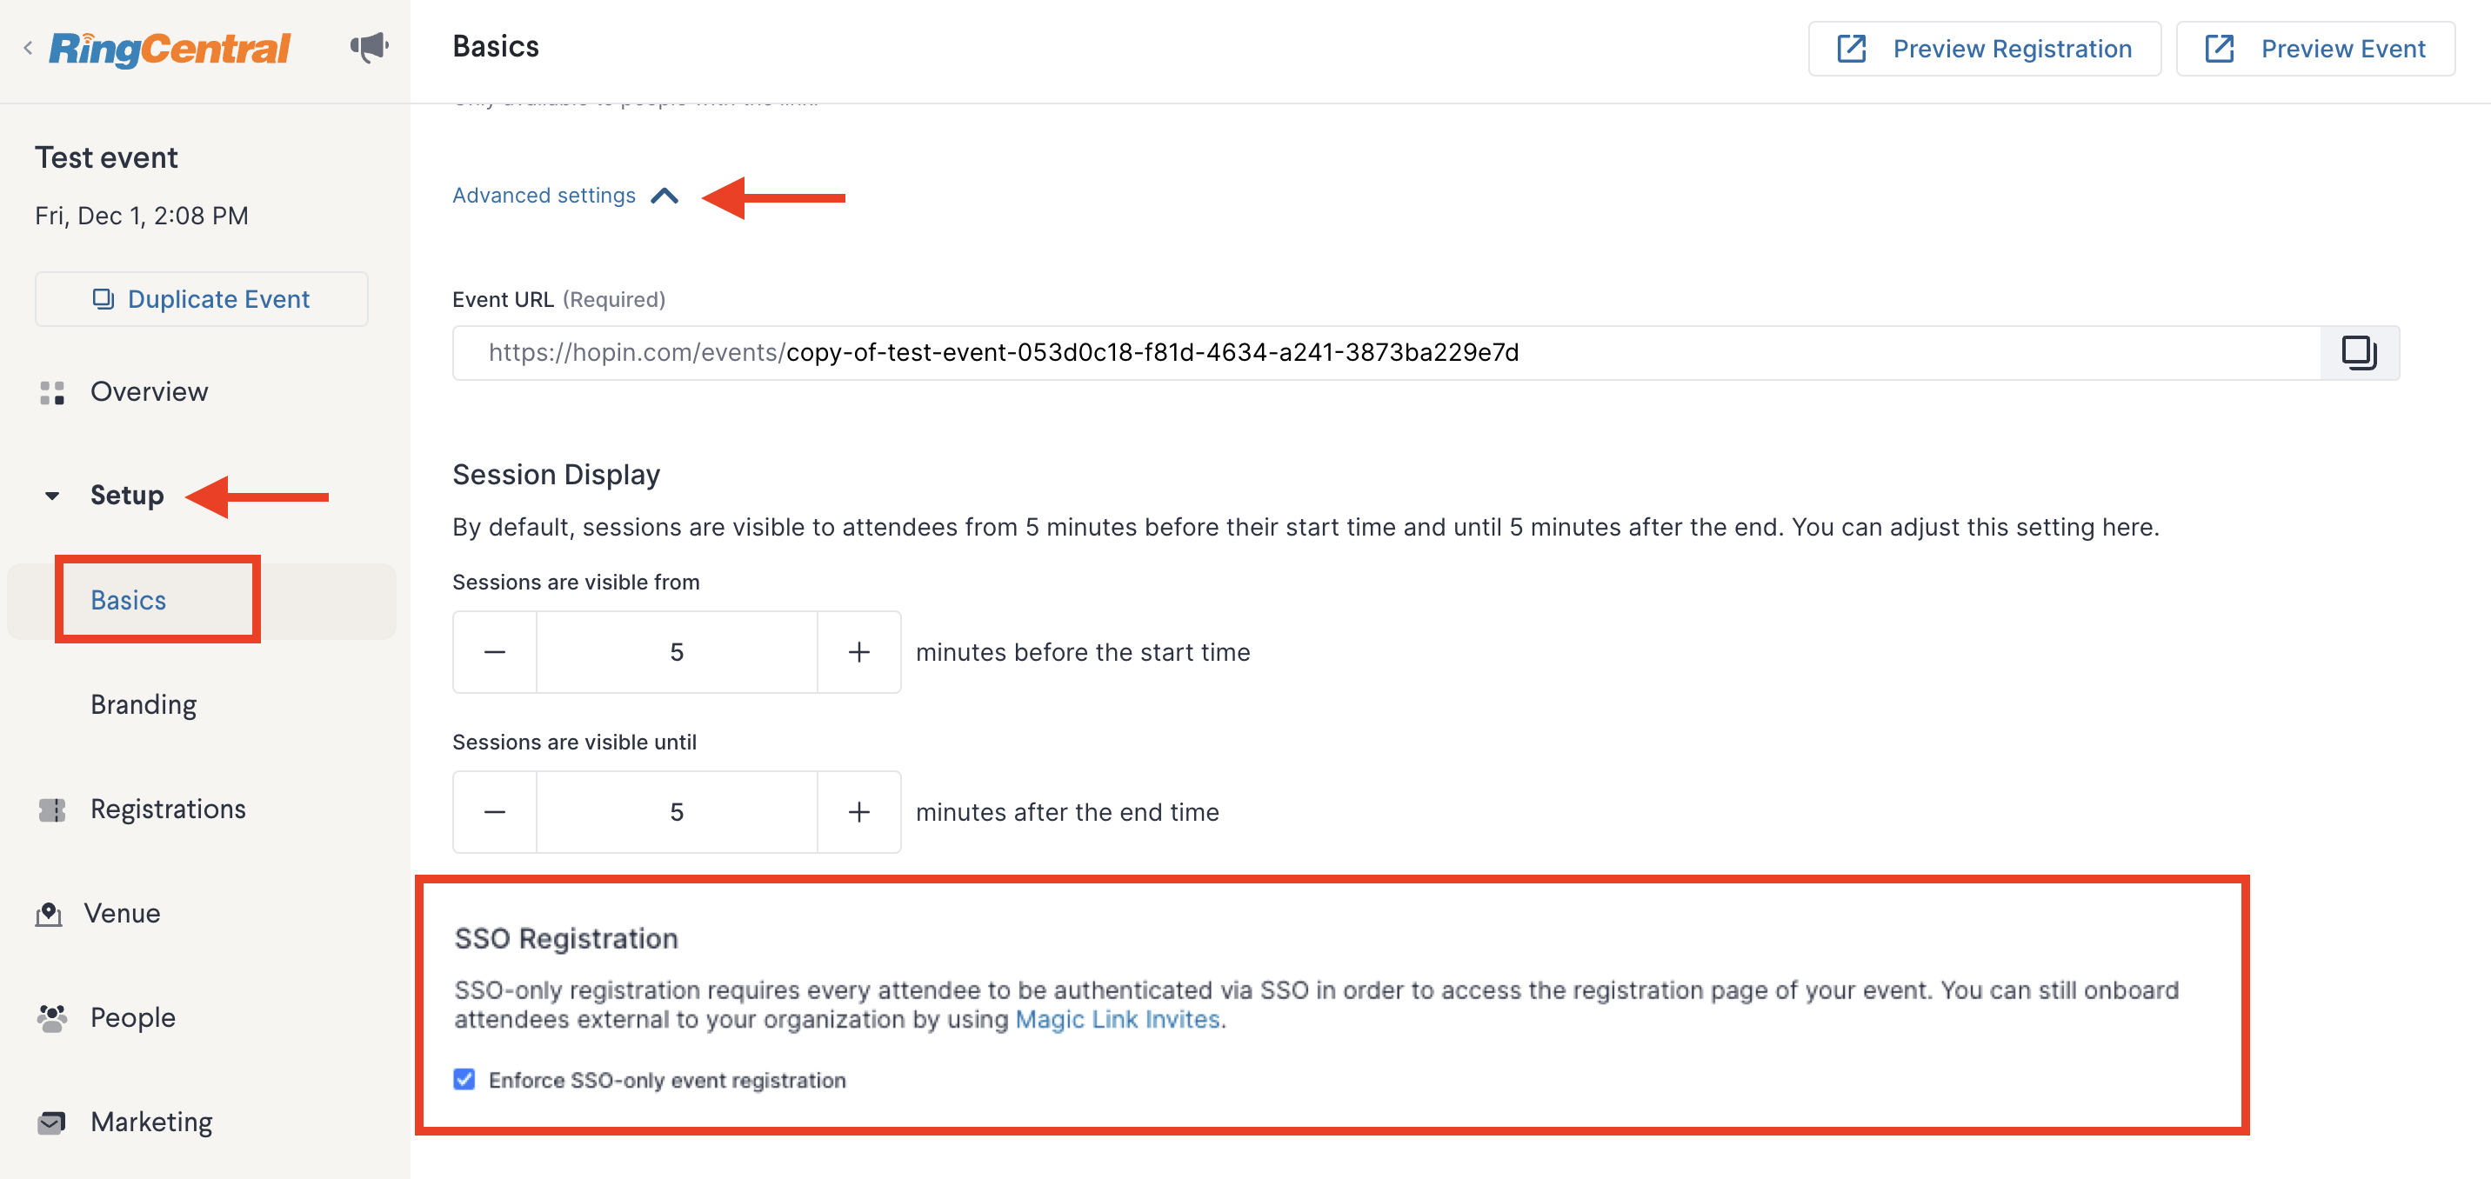2491x1179 pixels.
Task: Increase minutes before the start time
Action: pyautogui.click(x=858, y=652)
